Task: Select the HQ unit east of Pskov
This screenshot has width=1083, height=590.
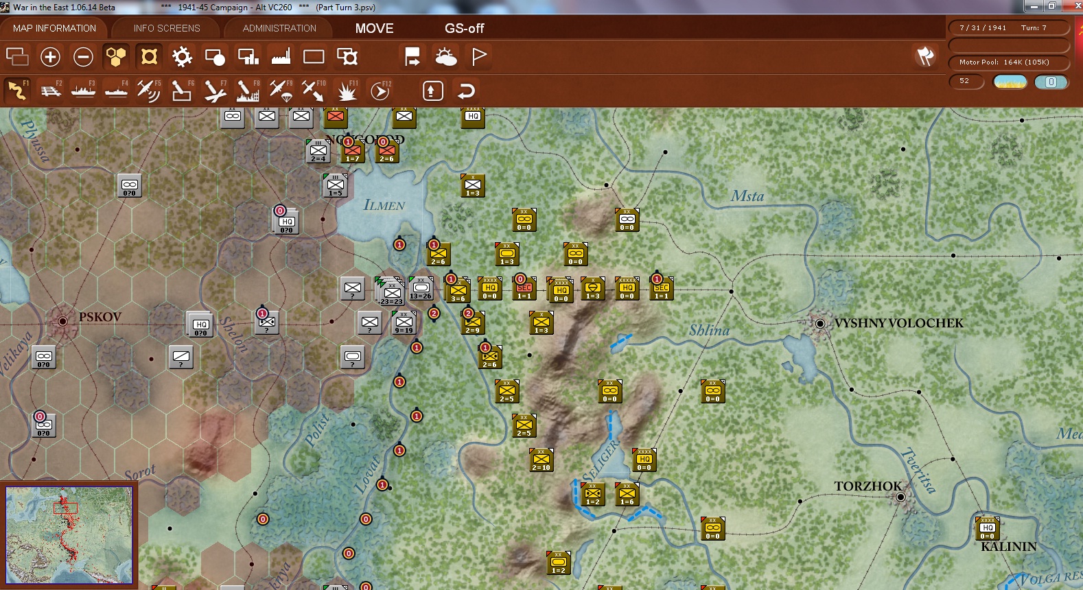Action: (x=200, y=324)
